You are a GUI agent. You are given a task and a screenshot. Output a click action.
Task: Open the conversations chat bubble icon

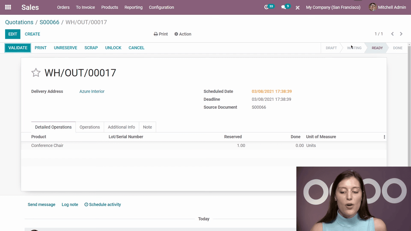coord(284,7)
